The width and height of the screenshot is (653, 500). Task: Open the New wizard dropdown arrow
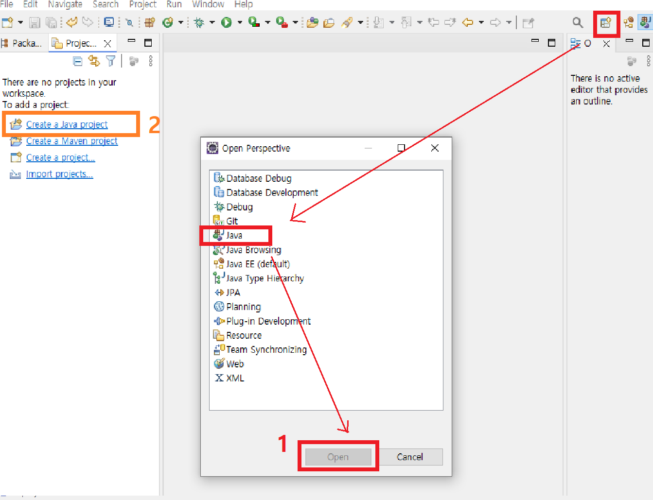20,22
